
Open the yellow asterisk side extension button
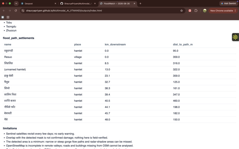tap(235, 37)
